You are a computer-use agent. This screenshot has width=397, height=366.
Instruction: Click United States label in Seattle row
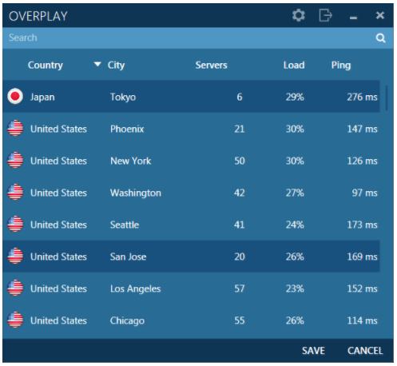pyautogui.click(x=58, y=225)
